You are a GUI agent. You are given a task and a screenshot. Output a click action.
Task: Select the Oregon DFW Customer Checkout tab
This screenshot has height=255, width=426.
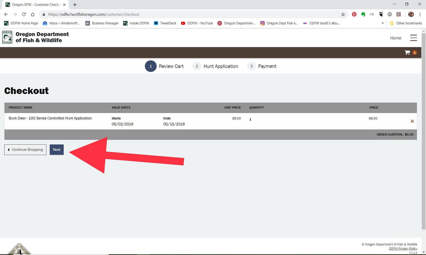pyautogui.click(x=36, y=5)
